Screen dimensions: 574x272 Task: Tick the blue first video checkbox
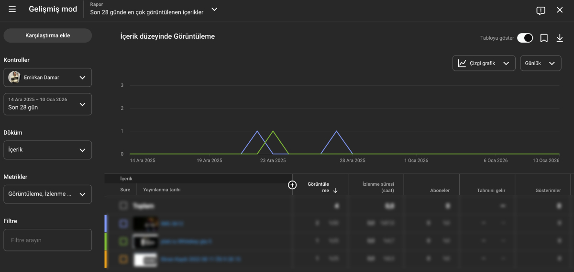tap(123, 223)
